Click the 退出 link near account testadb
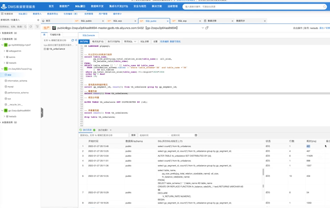Viewport: 330px width, 208px height. 321,28
